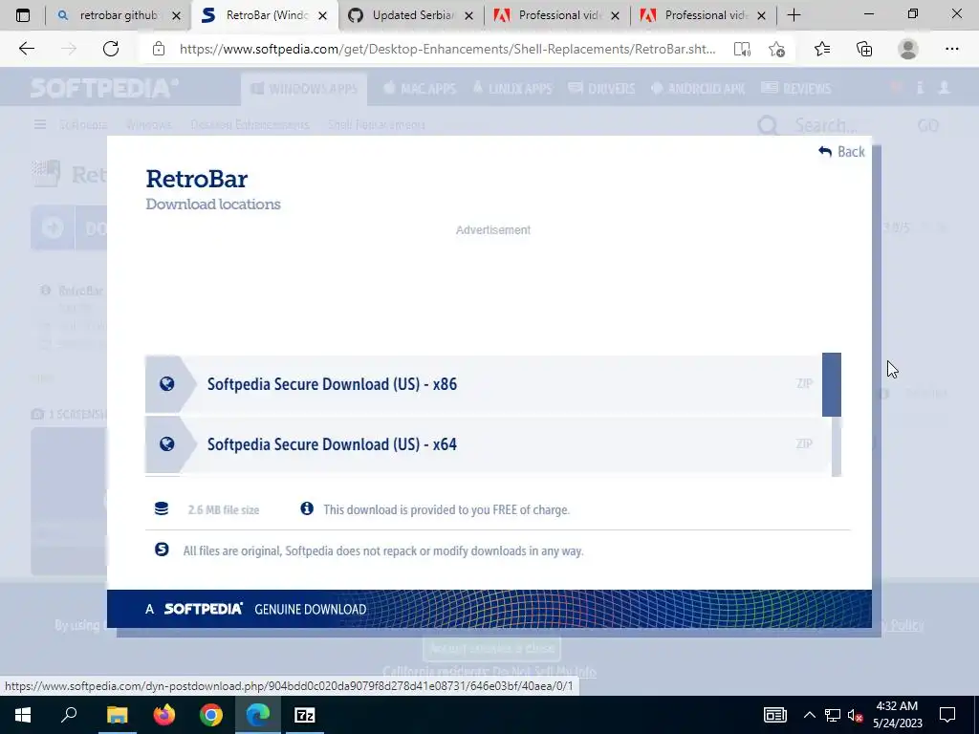Open Windows taskbar search
Image resolution: width=979 pixels, height=734 pixels.
(69, 715)
